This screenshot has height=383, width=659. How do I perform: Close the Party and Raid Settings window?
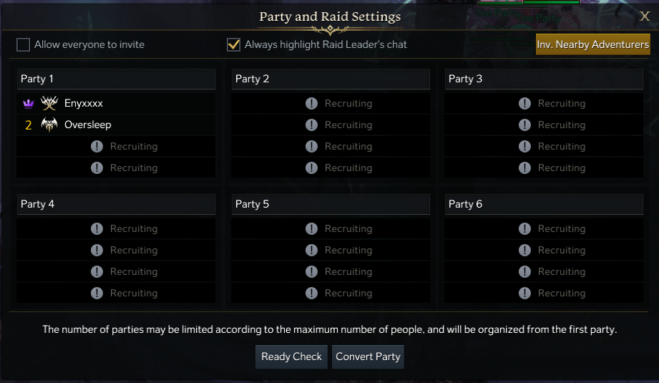point(644,16)
